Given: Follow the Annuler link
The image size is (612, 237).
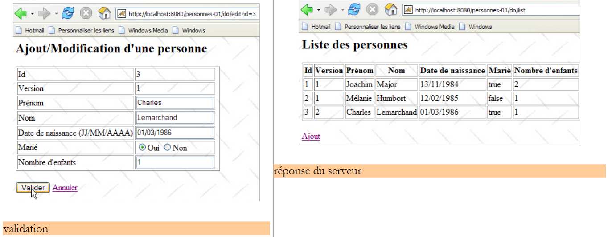Looking at the screenshot, I should [x=65, y=188].
